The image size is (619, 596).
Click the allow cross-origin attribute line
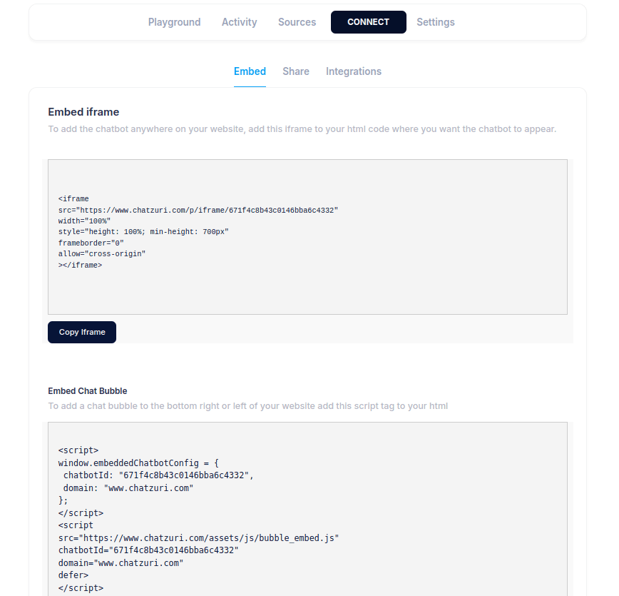click(101, 253)
